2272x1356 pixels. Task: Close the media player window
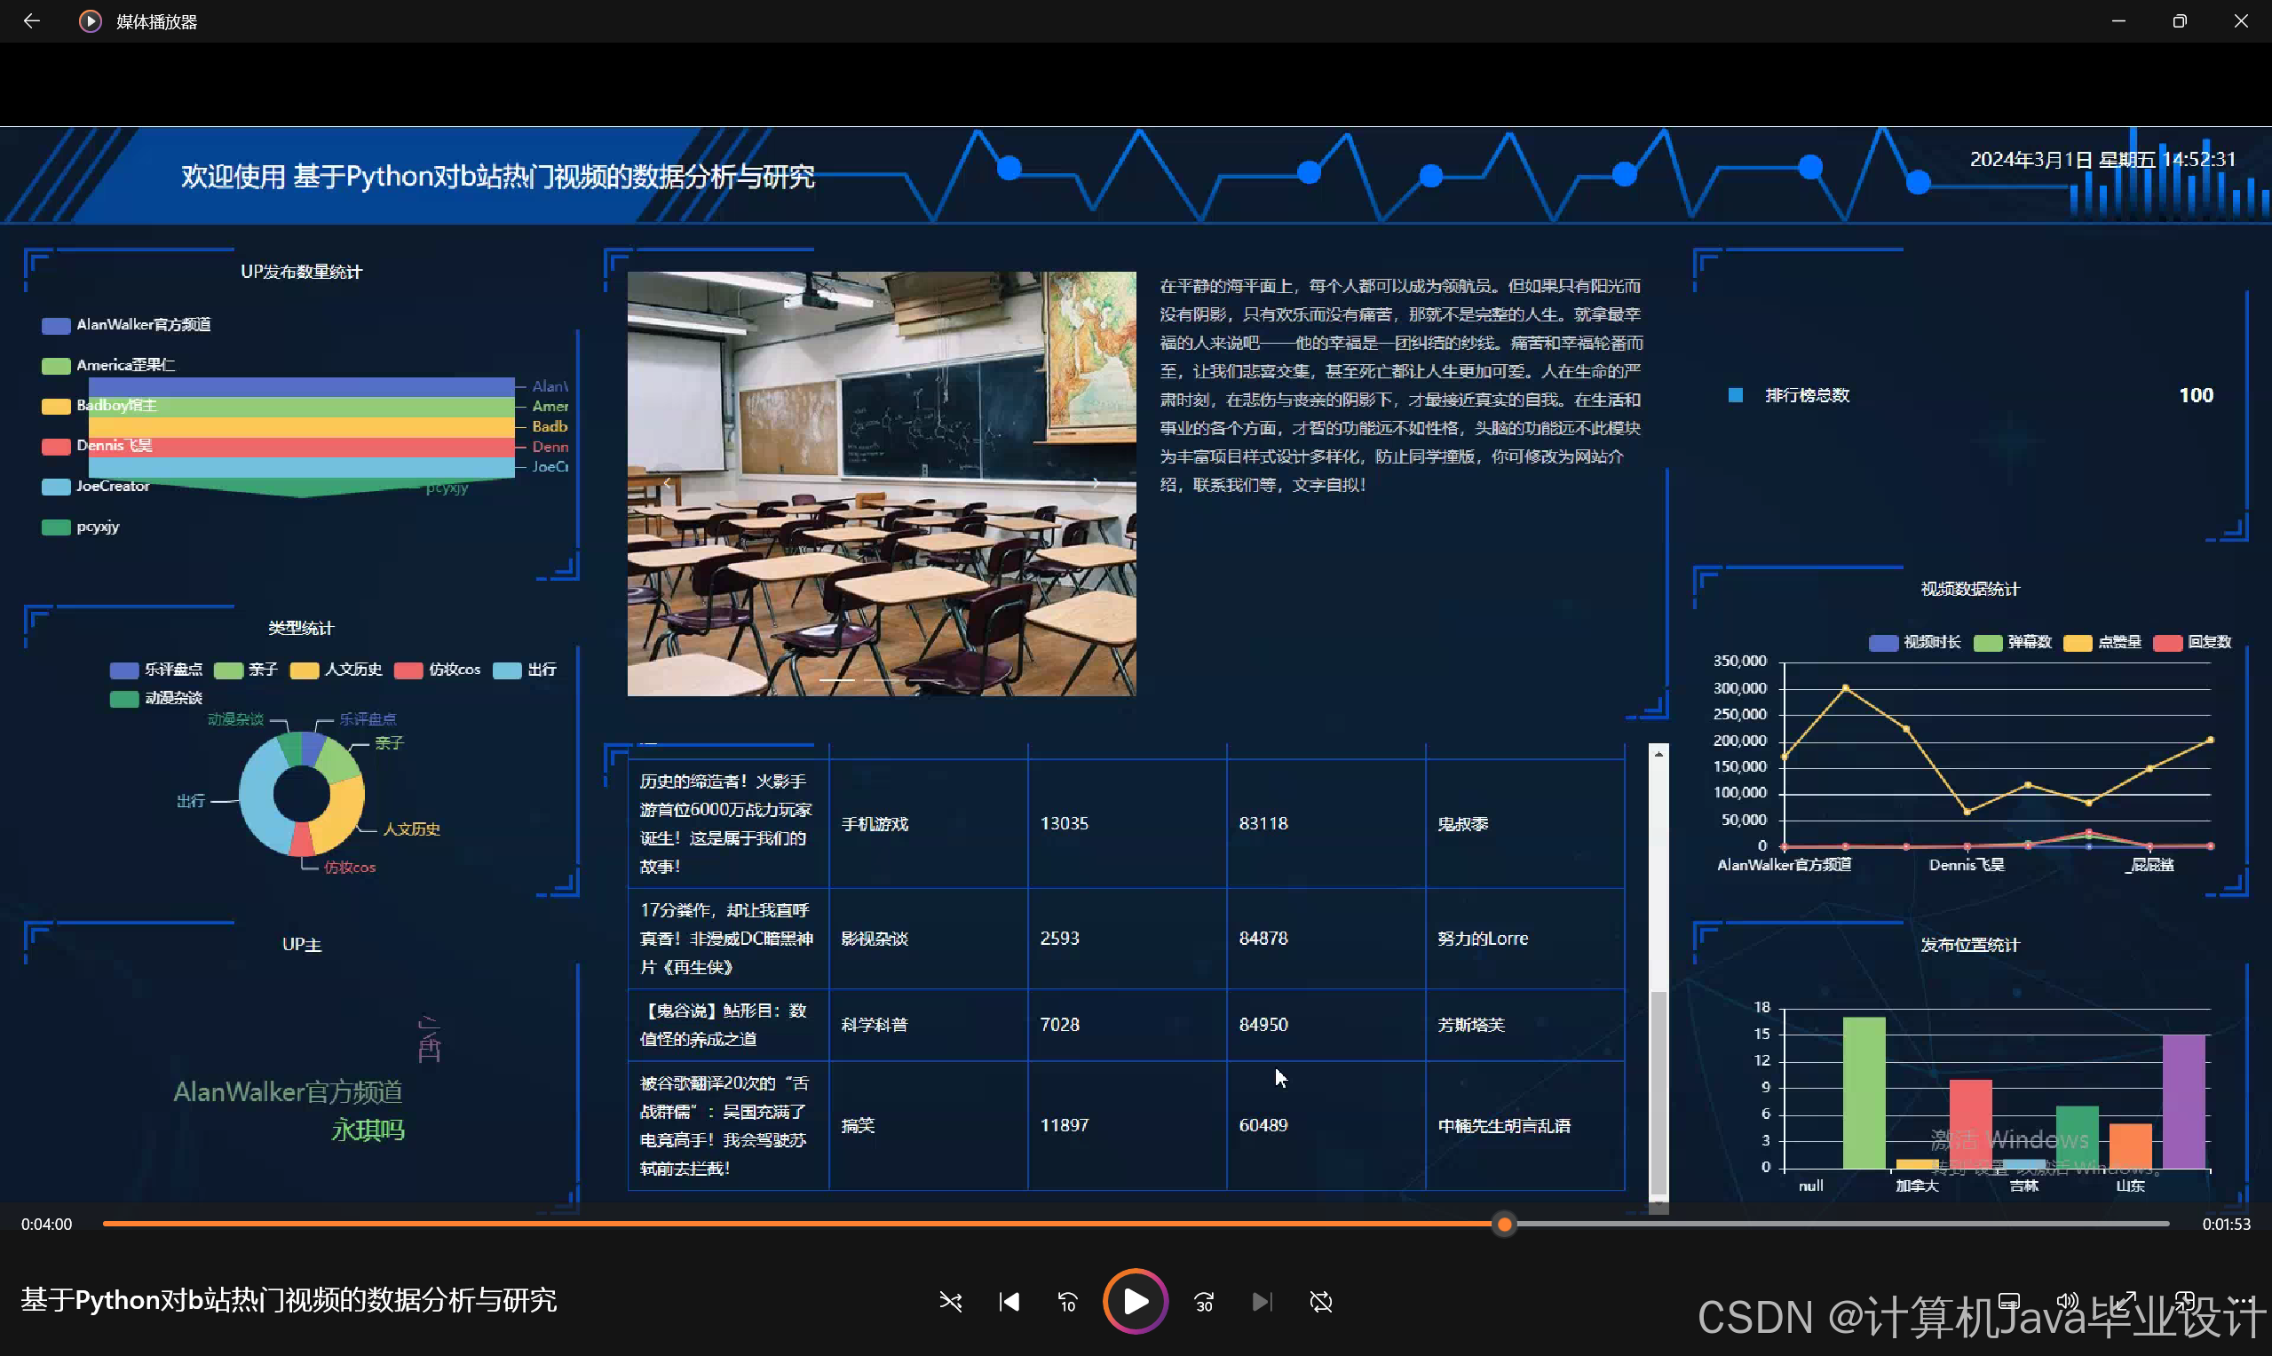pyautogui.click(x=2241, y=21)
